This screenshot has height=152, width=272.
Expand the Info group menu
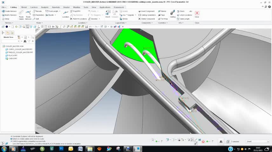[181, 23]
